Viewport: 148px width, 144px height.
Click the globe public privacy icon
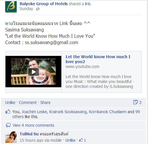[38, 9]
